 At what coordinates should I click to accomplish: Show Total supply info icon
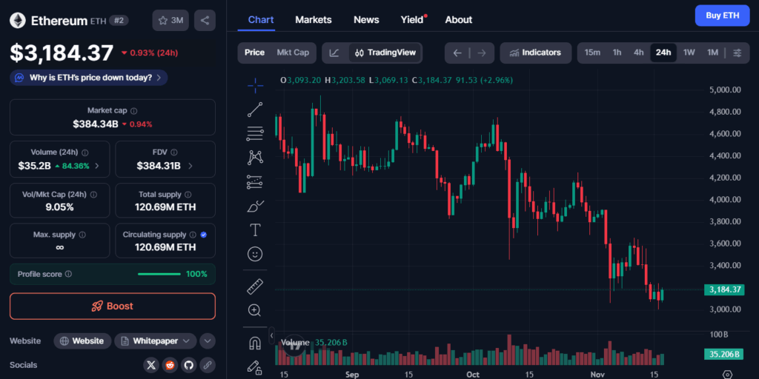coord(188,195)
